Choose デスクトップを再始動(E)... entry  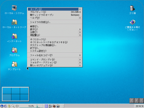[x=55, y=45]
